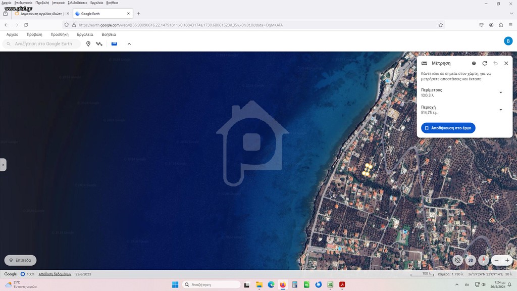Screen dimensions: 517x291
Task: Open the Firefox extensions puzzle icon
Action: [501, 25]
